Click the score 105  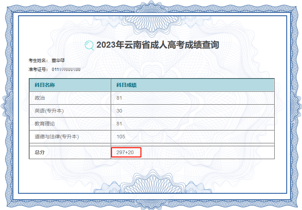click(x=121, y=137)
